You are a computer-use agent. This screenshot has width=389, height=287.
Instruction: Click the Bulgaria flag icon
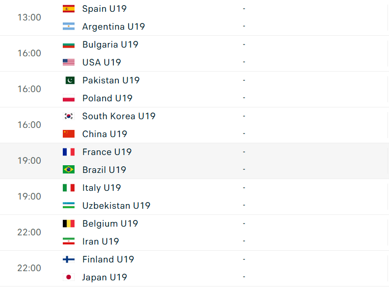pyautogui.click(x=68, y=45)
